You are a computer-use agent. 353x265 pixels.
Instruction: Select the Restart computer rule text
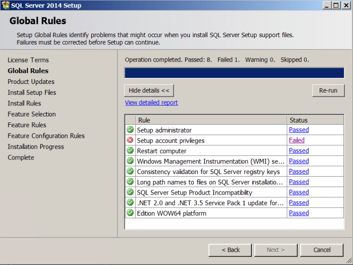pyautogui.click(x=161, y=151)
